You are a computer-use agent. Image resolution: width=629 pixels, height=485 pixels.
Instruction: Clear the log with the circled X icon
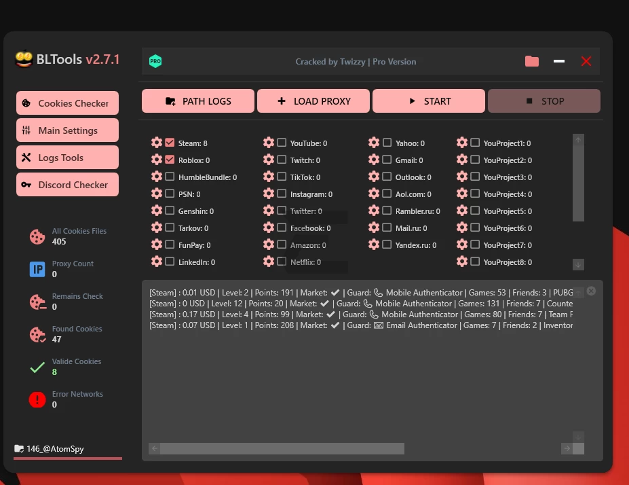tap(591, 291)
